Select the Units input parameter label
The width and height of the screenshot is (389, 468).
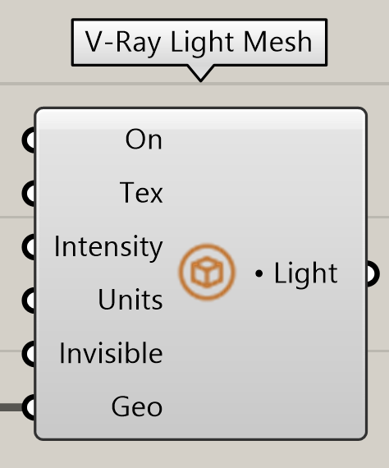click(130, 300)
